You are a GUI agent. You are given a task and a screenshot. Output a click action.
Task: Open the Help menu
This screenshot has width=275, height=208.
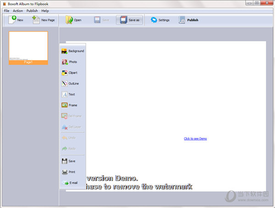click(x=45, y=11)
